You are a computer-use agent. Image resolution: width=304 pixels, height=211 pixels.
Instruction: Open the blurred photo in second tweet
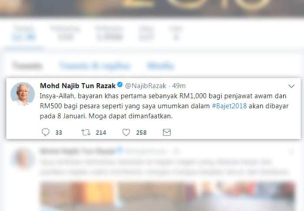click(168, 196)
